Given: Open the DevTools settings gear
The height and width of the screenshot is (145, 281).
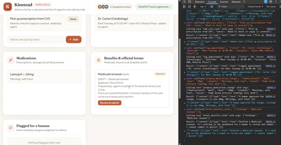Looking at the screenshot, I should click(271, 2).
